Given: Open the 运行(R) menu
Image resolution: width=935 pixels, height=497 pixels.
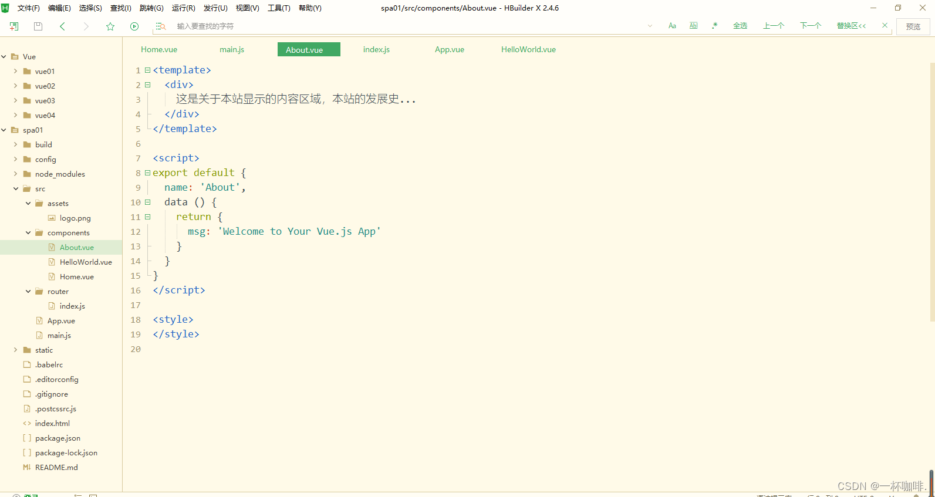Looking at the screenshot, I should pyautogui.click(x=184, y=8).
